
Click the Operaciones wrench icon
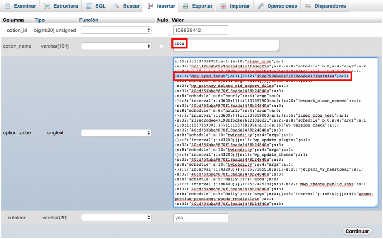[260, 6]
